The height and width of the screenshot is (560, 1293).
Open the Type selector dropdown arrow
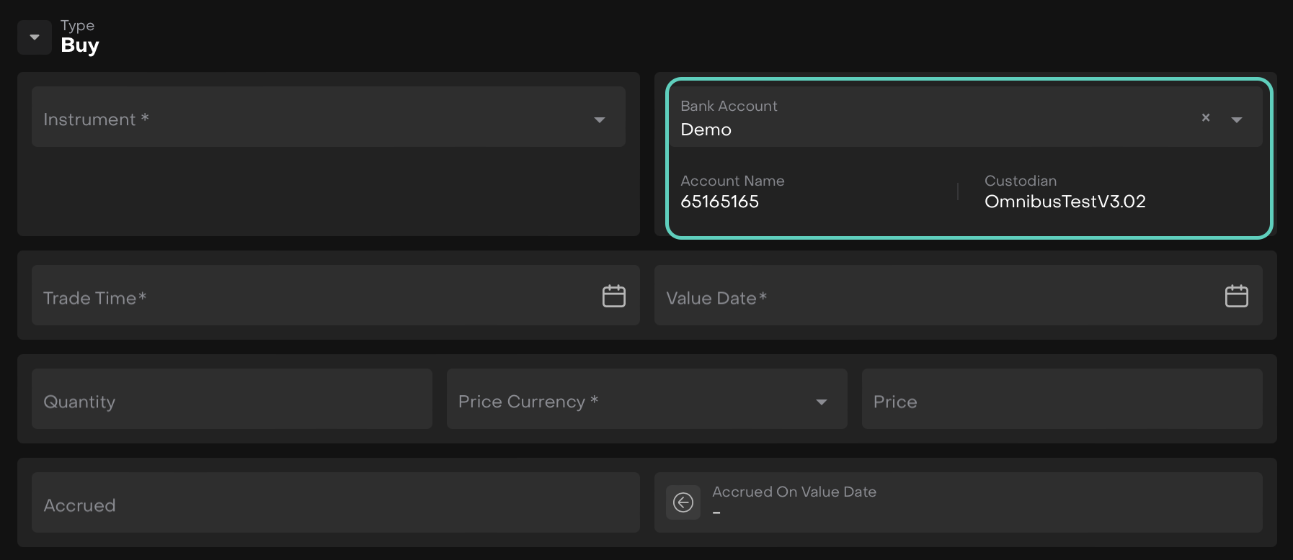(x=34, y=37)
